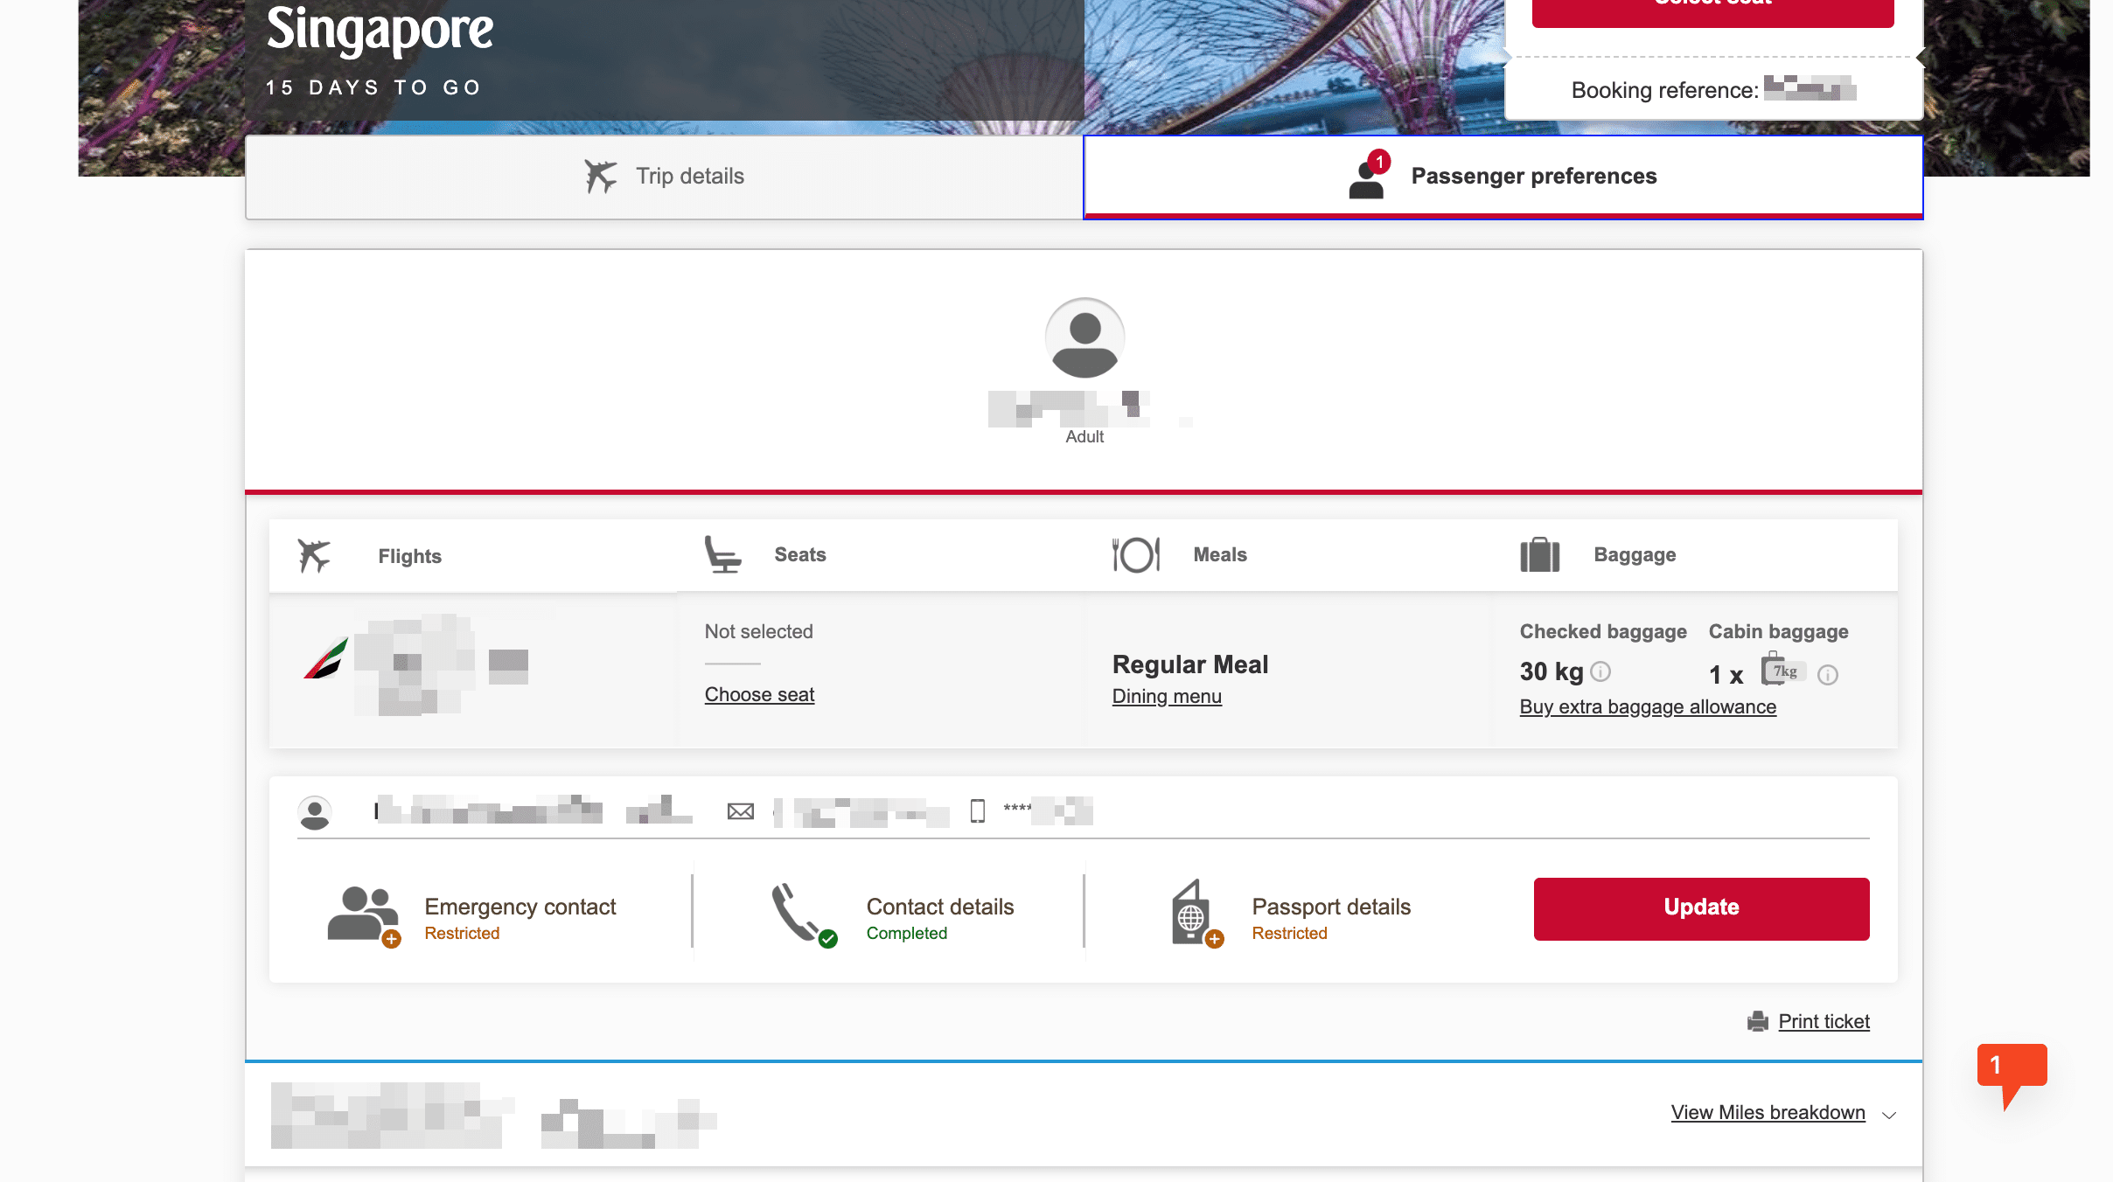Open the orange chat notification bubble

coord(2012,1075)
